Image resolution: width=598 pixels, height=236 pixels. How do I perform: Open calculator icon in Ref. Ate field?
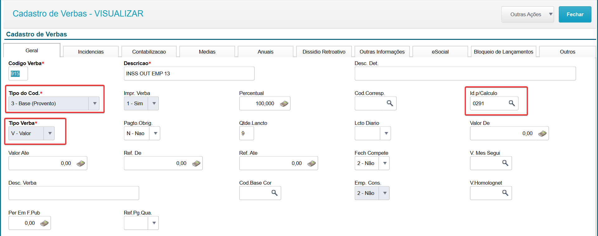tap(311, 163)
